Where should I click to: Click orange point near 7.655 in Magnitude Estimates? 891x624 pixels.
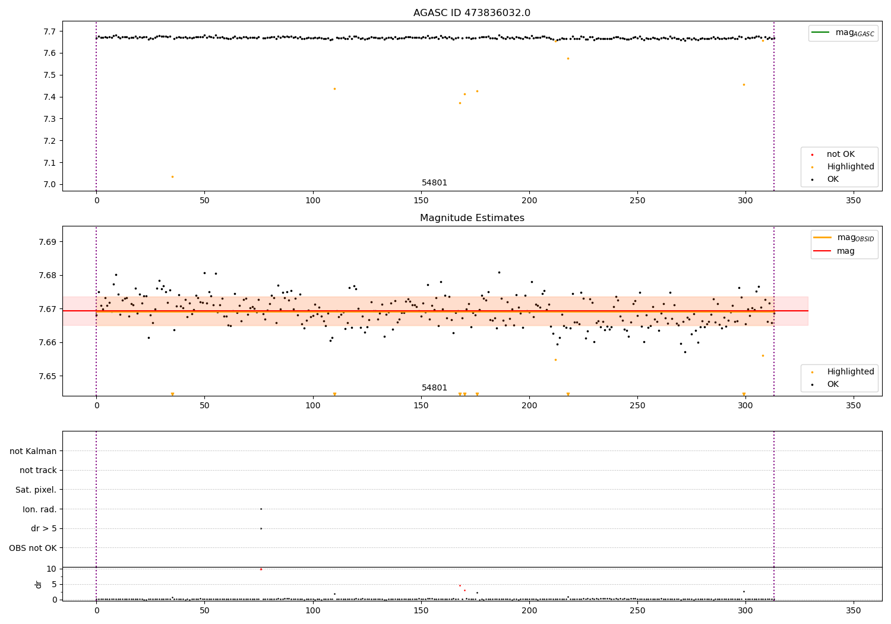pos(555,360)
